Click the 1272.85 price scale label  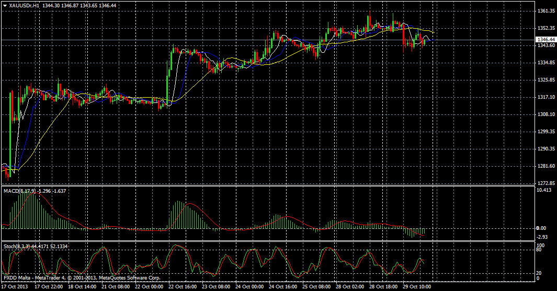[545, 183]
